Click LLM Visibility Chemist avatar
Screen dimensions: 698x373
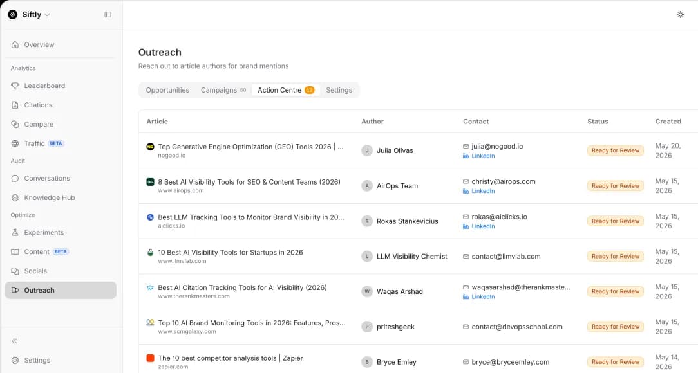(x=367, y=257)
